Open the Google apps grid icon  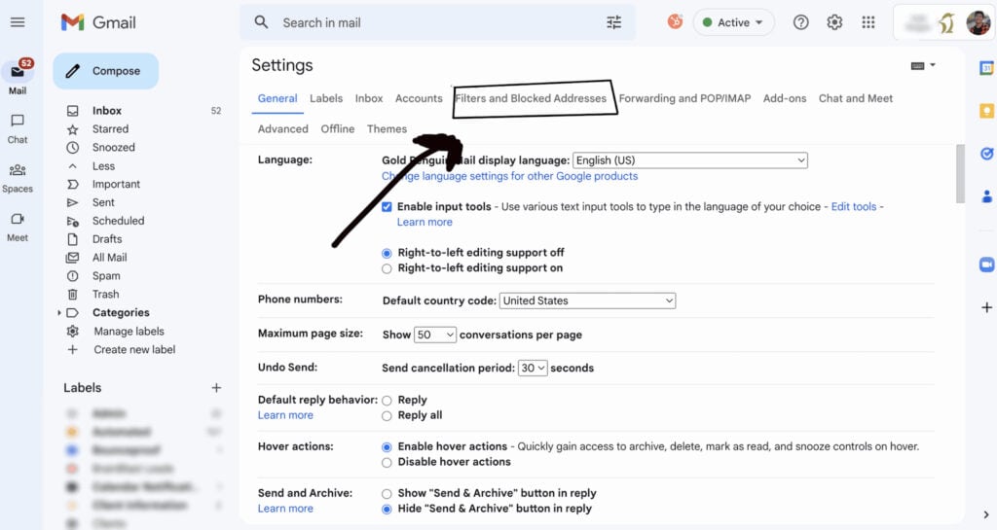[x=868, y=22]
